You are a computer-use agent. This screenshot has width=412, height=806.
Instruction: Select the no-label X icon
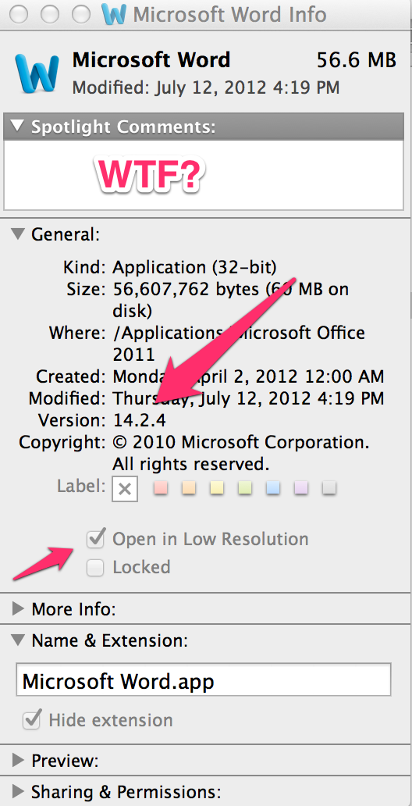(x=124, y=489)
